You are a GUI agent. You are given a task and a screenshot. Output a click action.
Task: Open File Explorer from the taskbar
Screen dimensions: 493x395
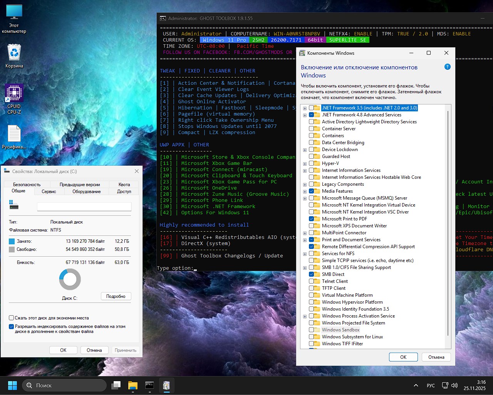click(x=132, y=385)
